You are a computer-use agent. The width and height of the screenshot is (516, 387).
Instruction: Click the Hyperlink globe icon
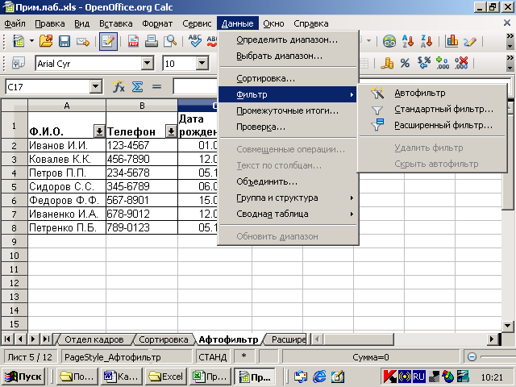[x=389, y=41]
